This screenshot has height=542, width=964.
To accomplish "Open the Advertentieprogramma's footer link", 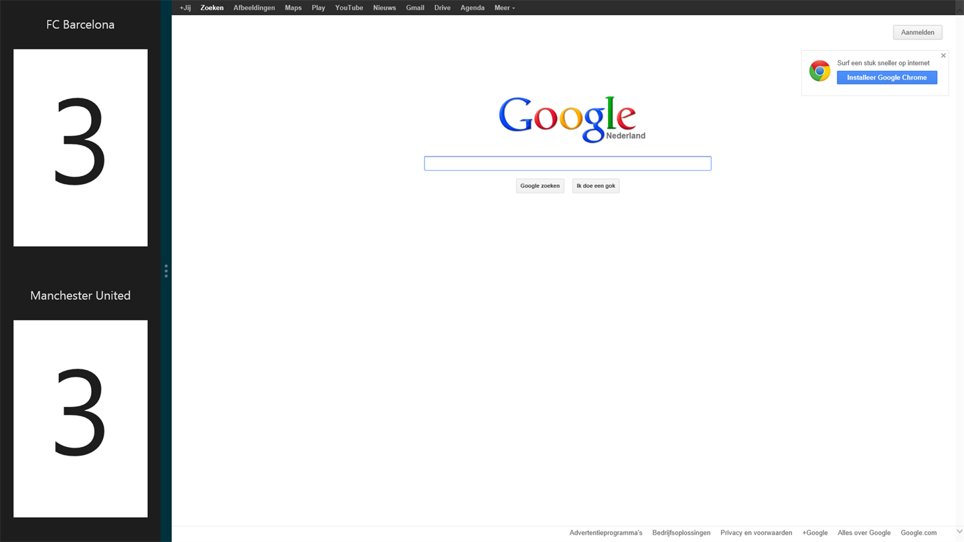I will [605, 533].
